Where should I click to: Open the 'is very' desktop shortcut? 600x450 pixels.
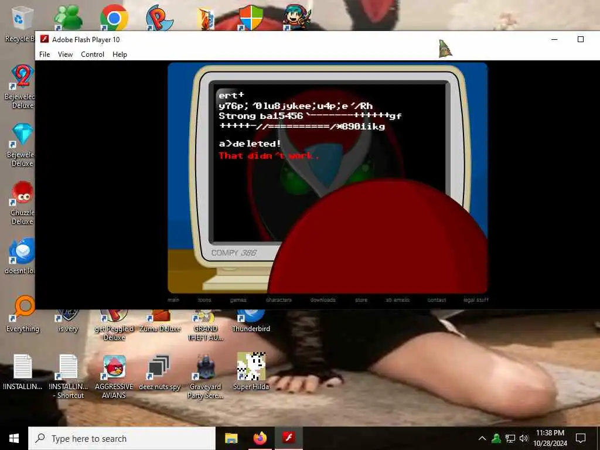point(68,322)
